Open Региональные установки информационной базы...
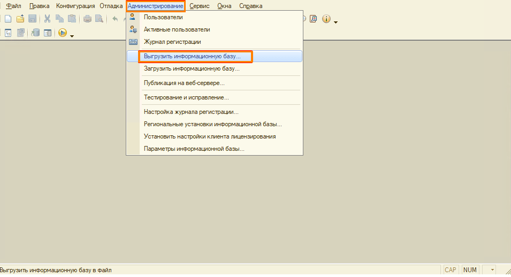 point(215,124)
